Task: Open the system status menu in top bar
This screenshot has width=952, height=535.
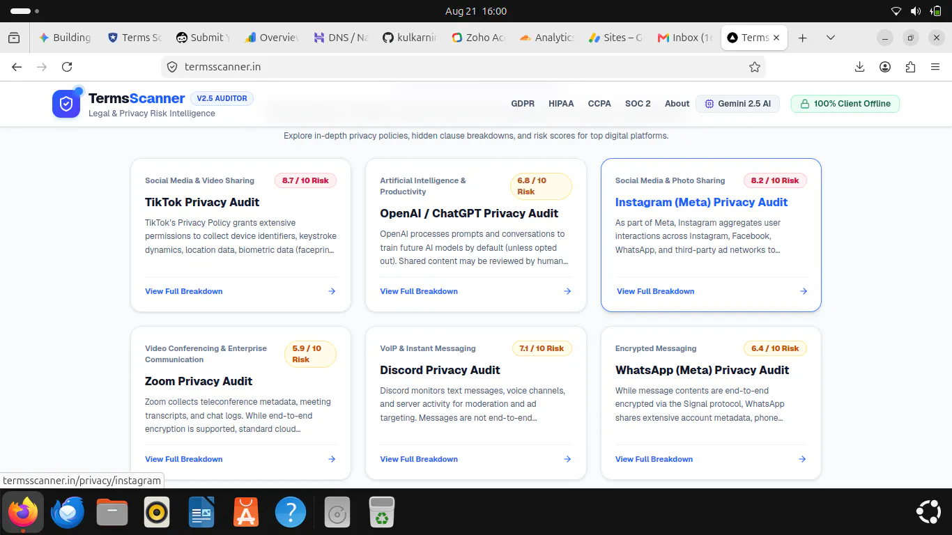Action: (x=916, y=11)
